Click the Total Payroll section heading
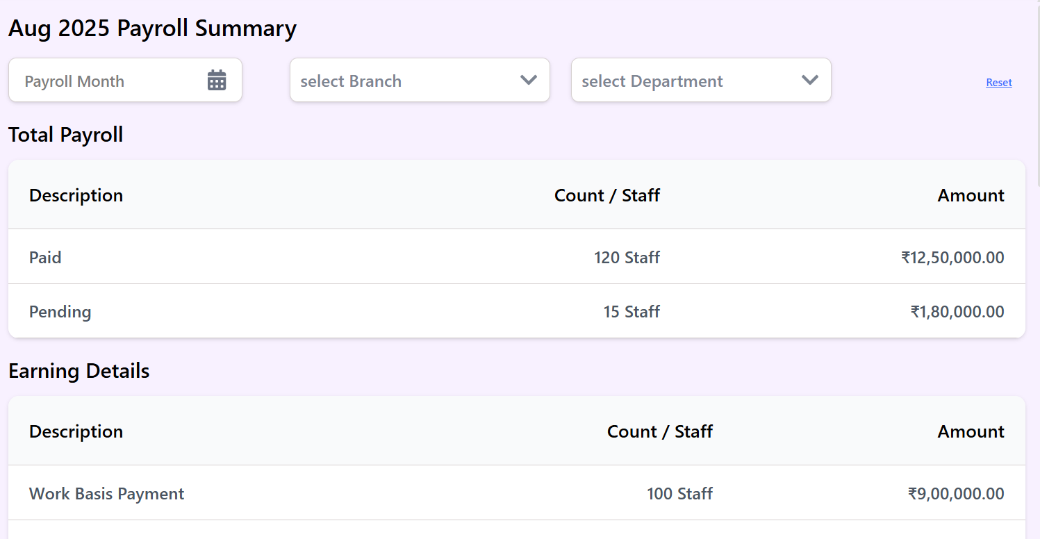 tap(66, 135)
